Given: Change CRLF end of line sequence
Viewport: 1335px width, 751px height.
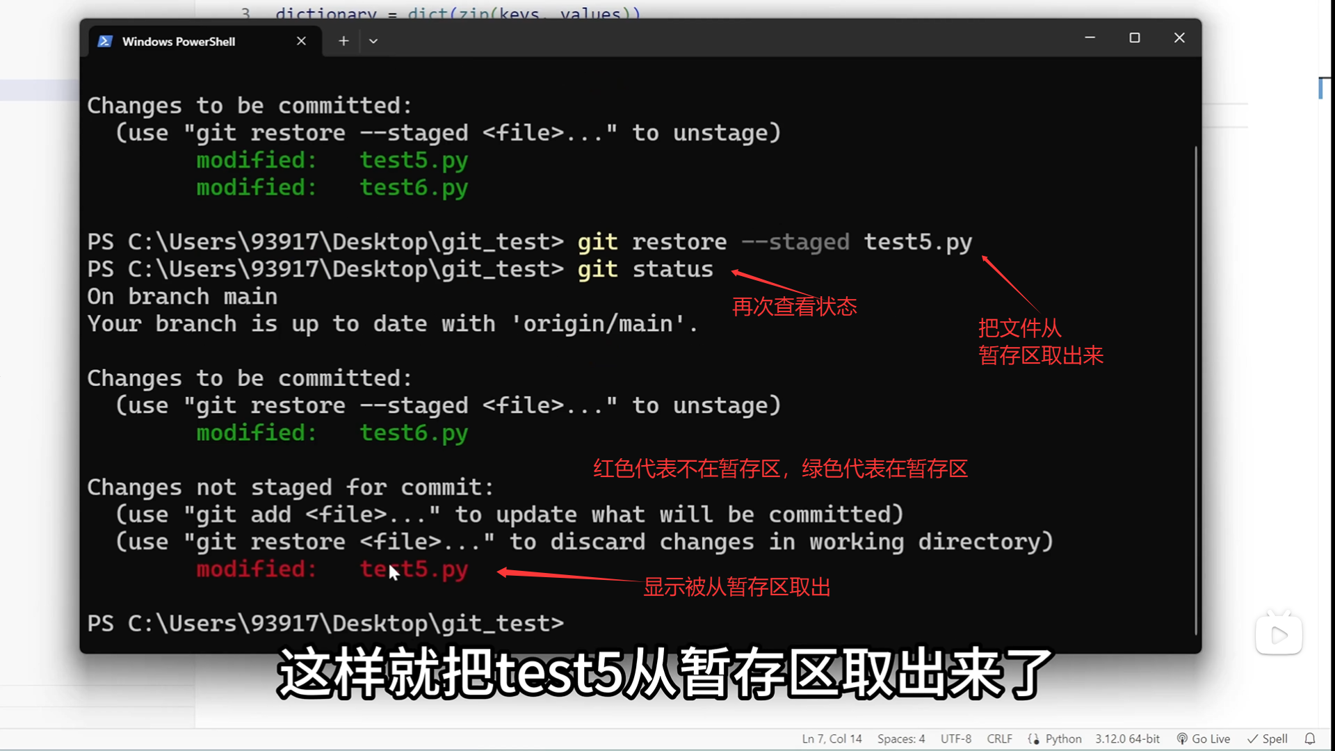Looking at the screenshot, I should (x=999, y=738).
